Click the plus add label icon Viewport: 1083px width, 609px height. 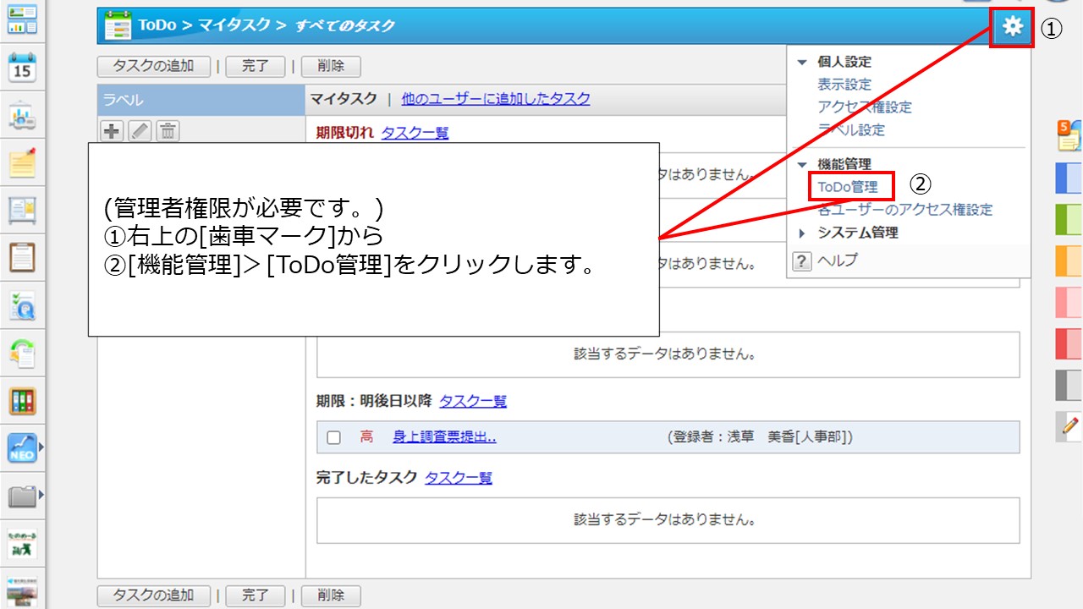(x=112, y=130)
